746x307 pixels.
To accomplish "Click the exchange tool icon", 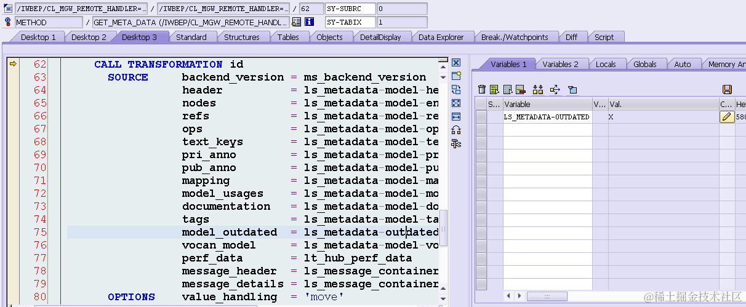I will pyautogui.click(x=456, y=90).
